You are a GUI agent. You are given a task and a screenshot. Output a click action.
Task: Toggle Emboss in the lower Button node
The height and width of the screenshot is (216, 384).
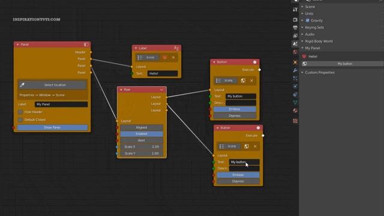(x=238, y=175)
